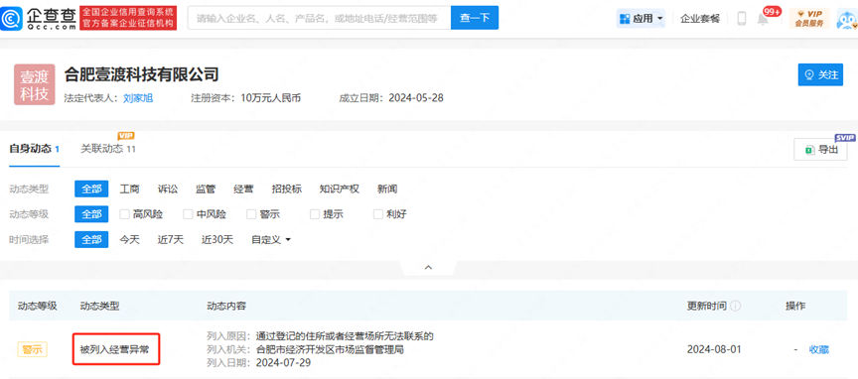This screenshot has width=858, height=379.
Task: Collapse the filter panel with the chevron
Action: pos(429,268)
